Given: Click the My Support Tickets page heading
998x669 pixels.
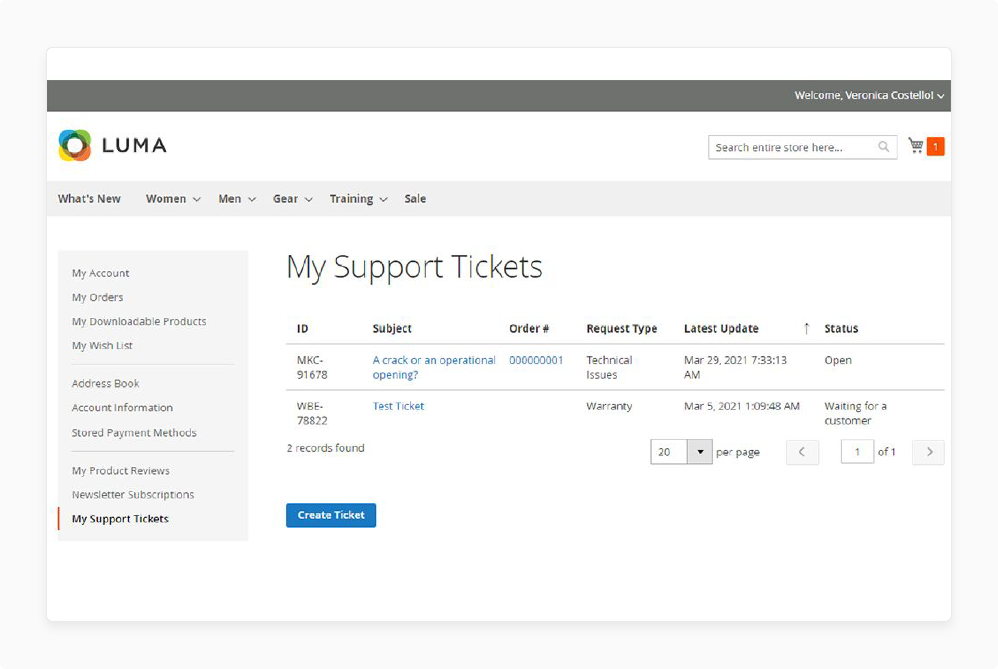Looking at the screenshot, I should (414, 267).
